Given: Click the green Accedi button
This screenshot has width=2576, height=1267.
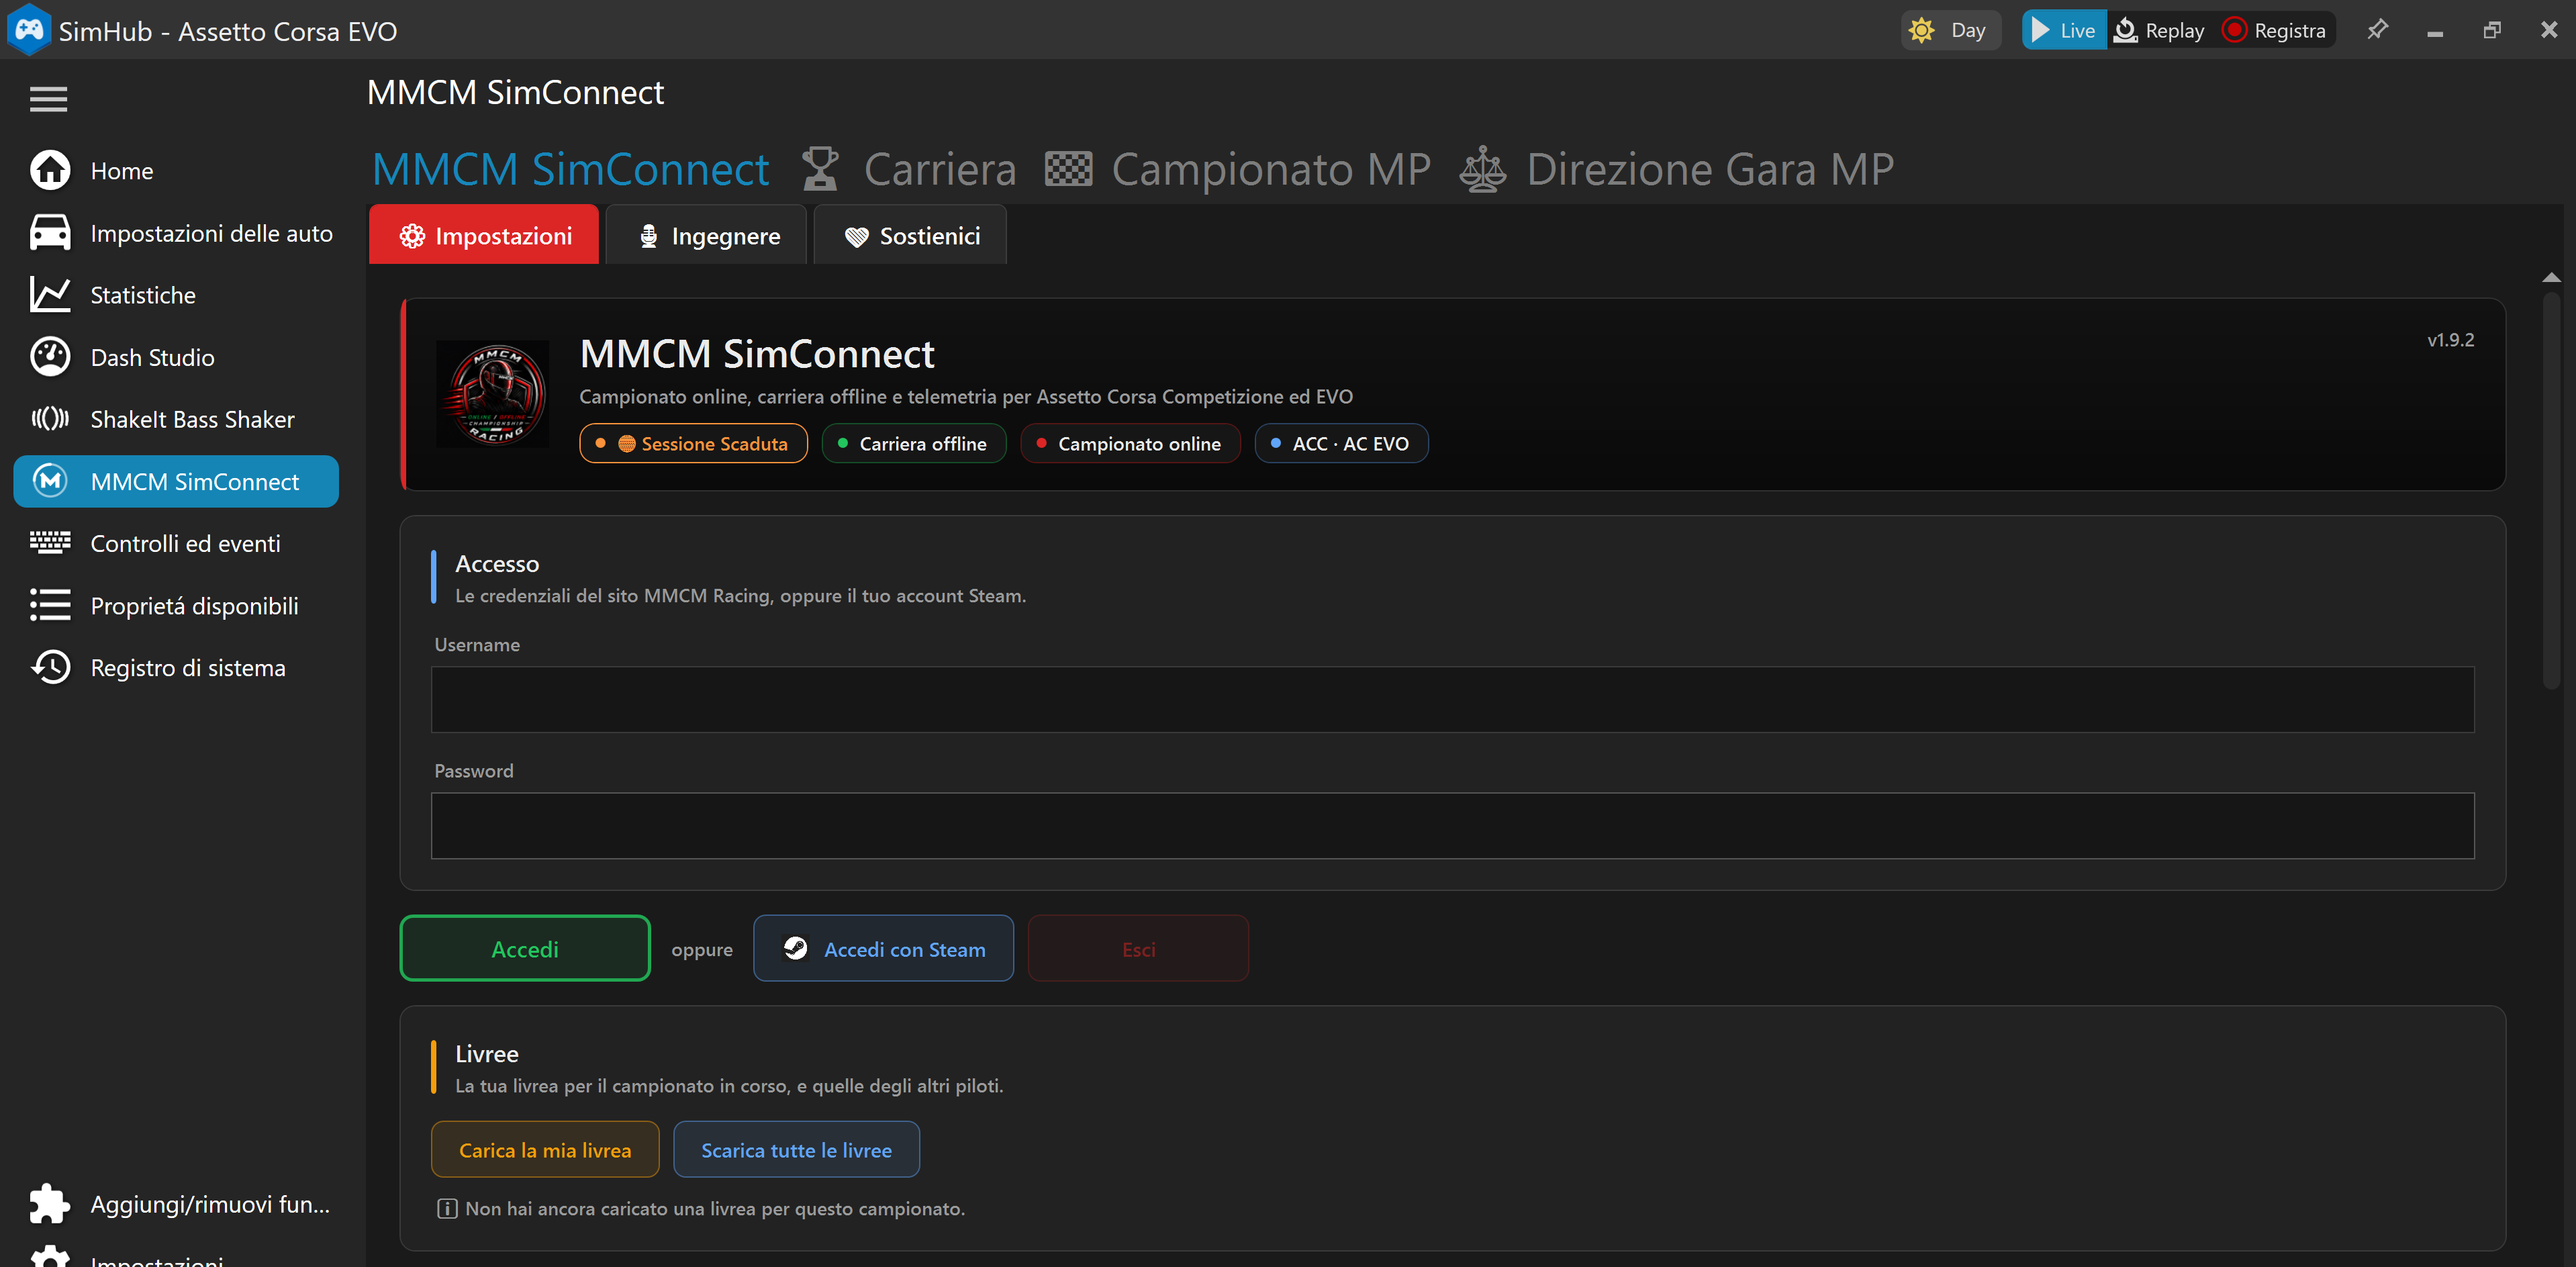Looking at the screenshot, I should click(x=525, y=948).
